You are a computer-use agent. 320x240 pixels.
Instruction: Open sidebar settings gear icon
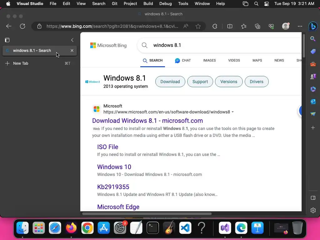[x=313, y=210]
